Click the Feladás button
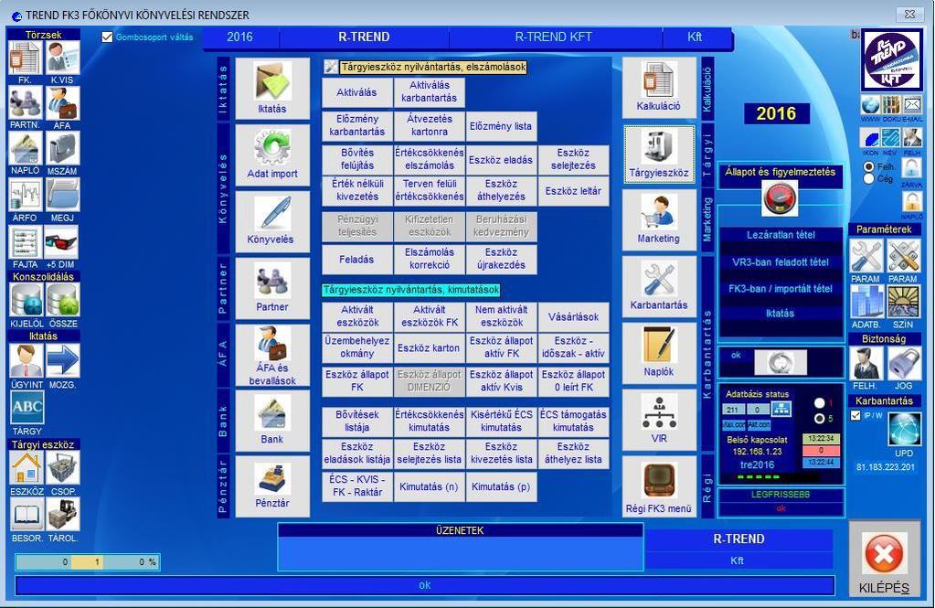 (357, 260)
